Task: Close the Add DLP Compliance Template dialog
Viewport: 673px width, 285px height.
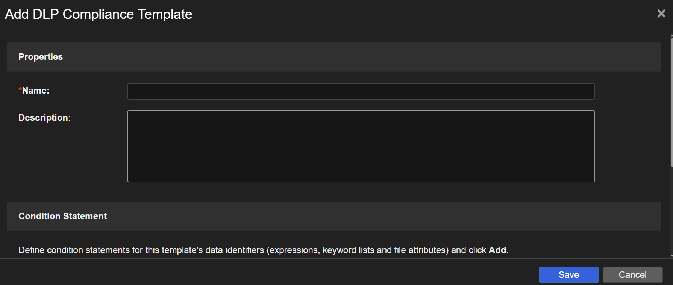Action: 661,14
